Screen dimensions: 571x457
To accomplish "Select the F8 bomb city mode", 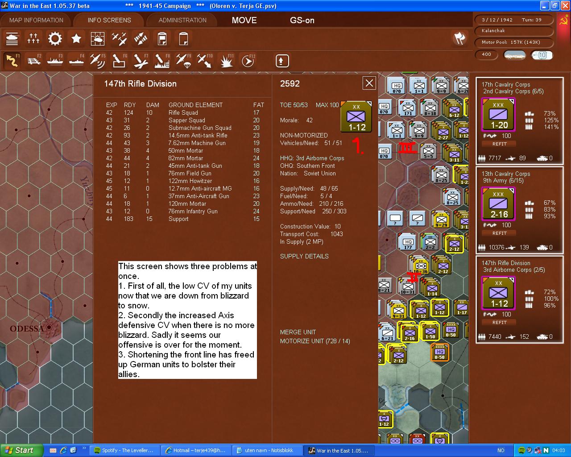I will tap(162, 60).
